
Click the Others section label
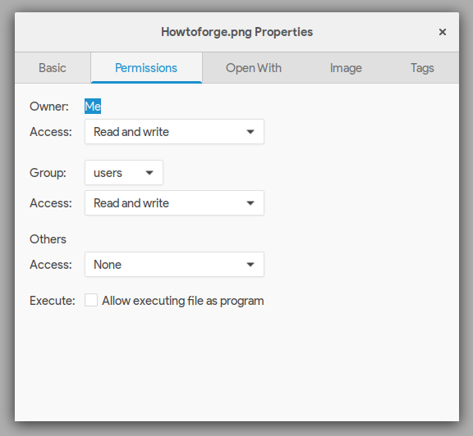coord(48,239)
